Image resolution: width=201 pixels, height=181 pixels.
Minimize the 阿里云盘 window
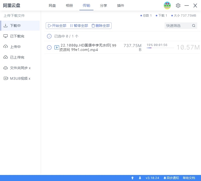tap(187, 6)
